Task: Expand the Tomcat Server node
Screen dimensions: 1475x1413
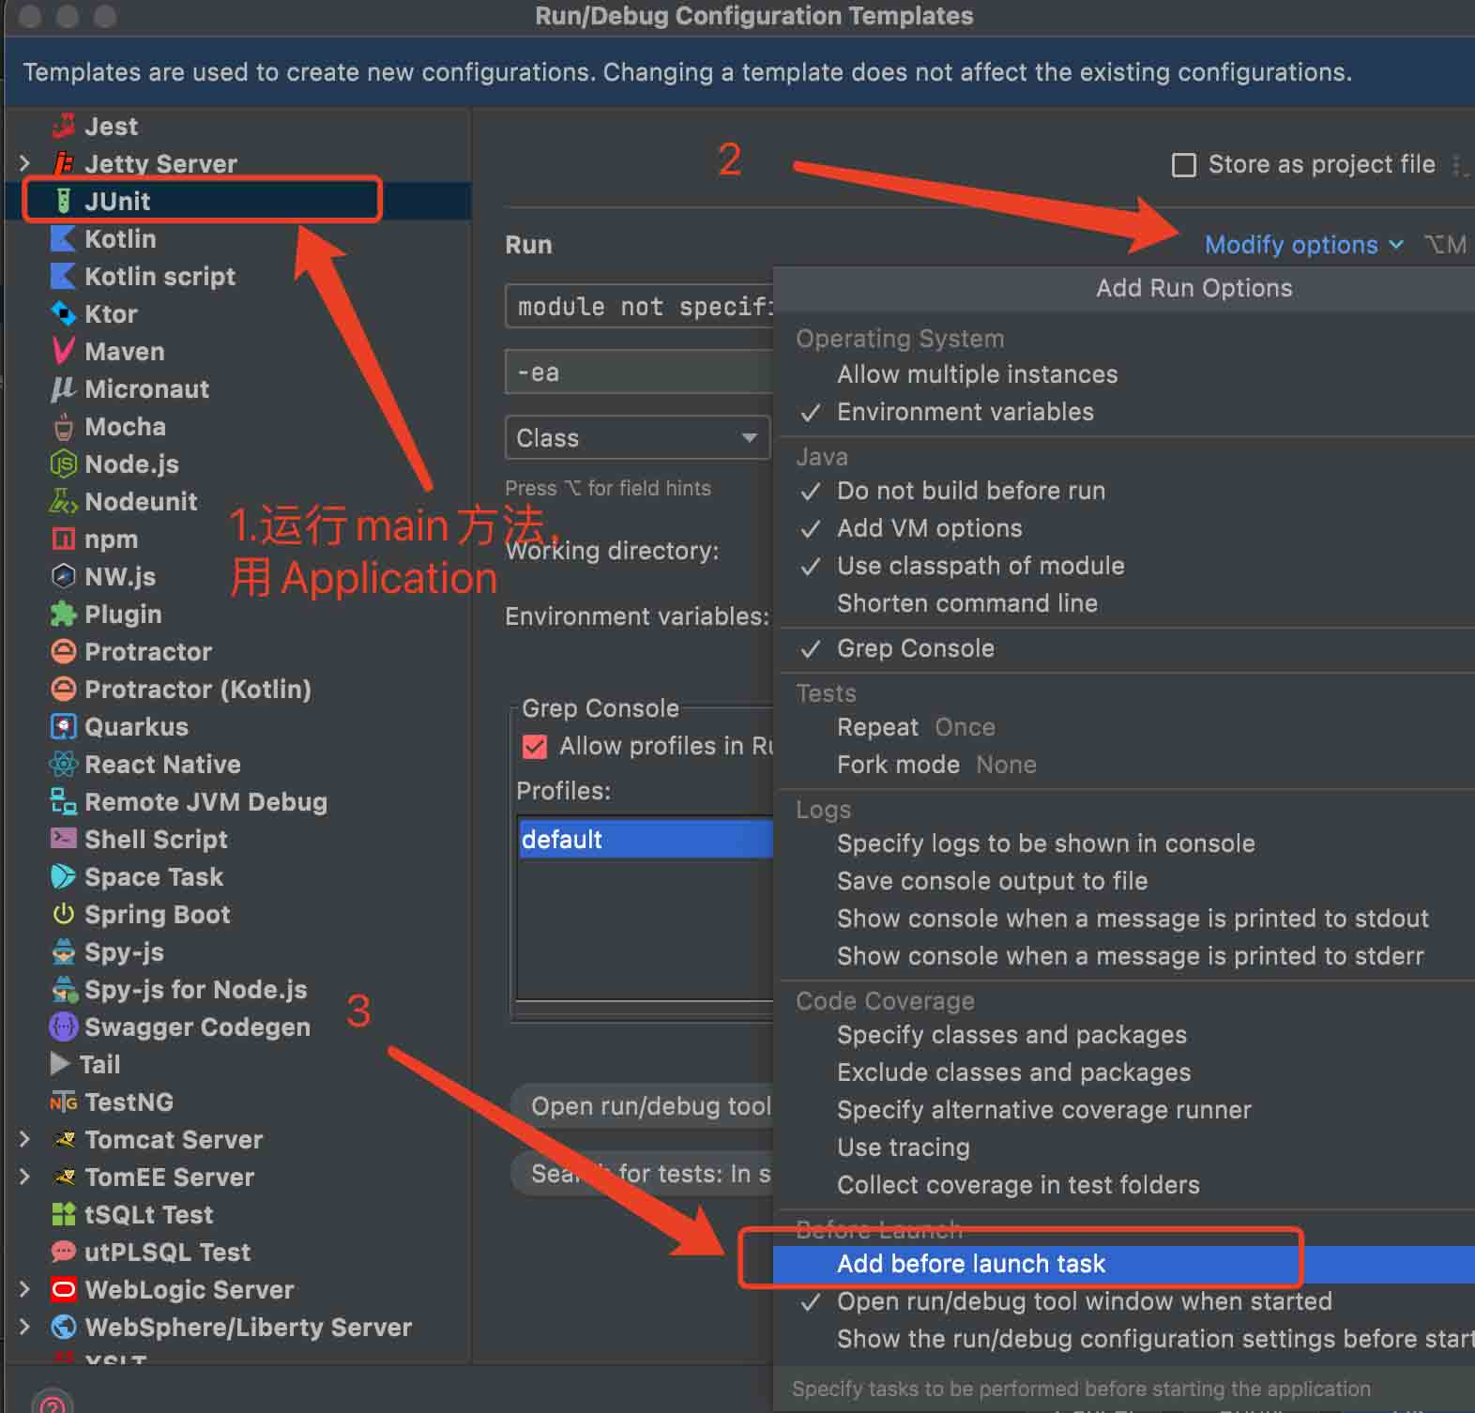Action: tap(24, 1139)
